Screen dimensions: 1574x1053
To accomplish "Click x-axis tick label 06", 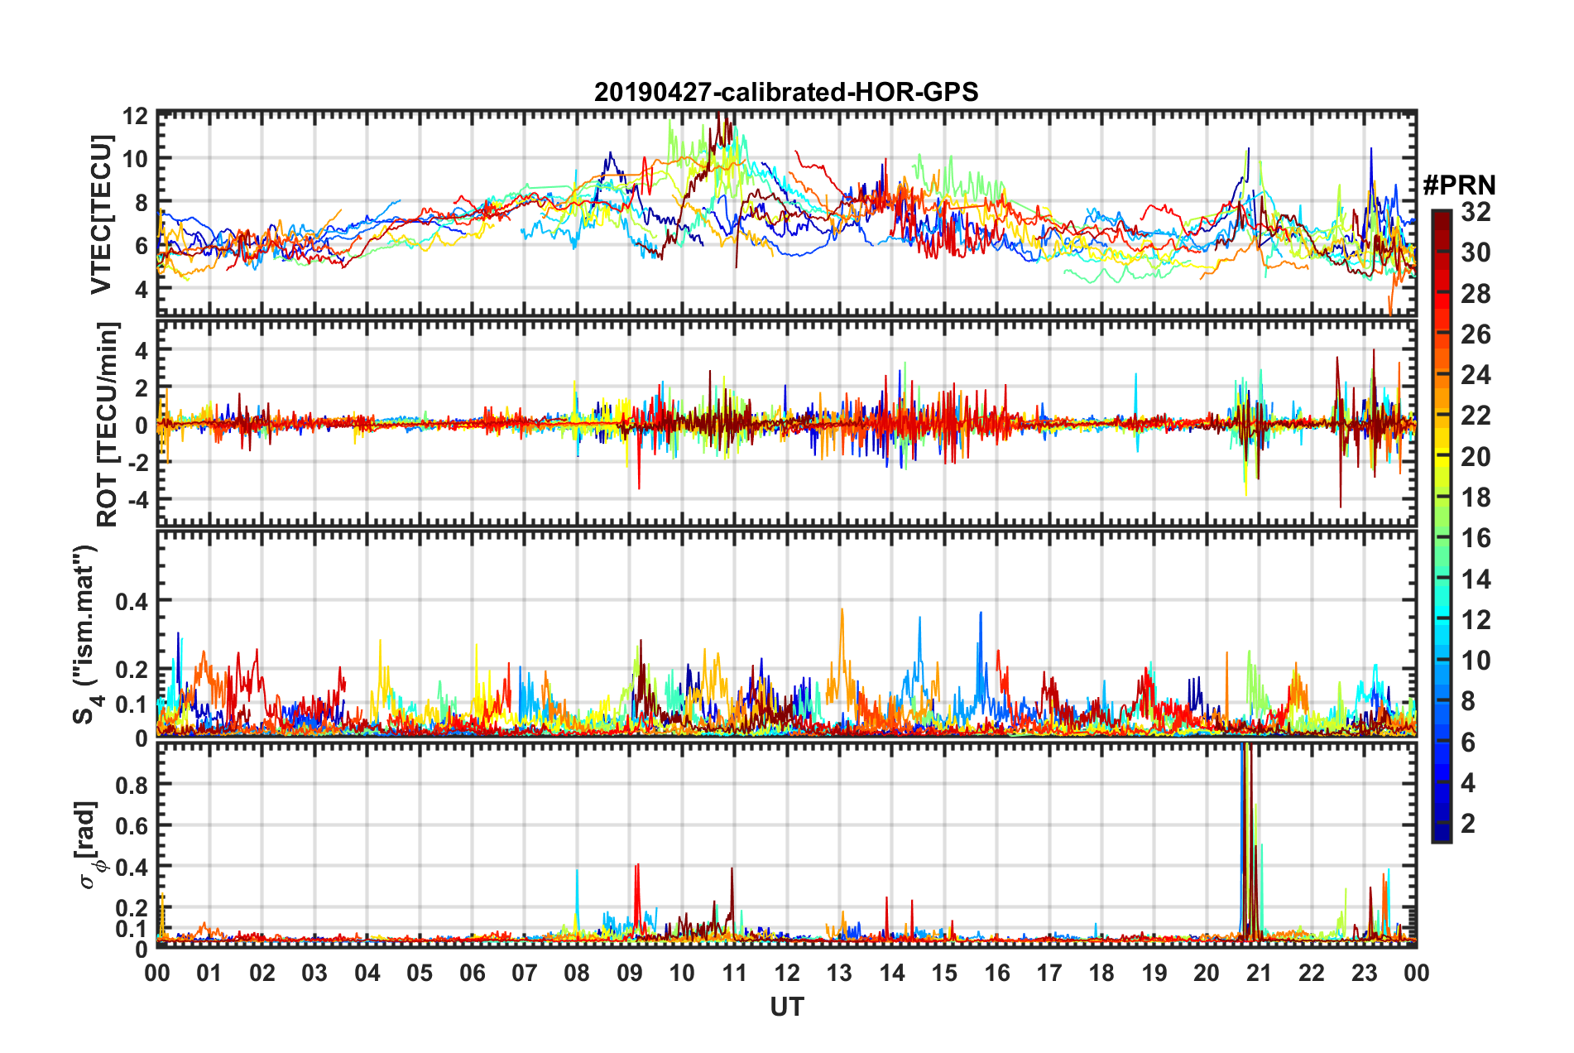I will coord(472,972).
